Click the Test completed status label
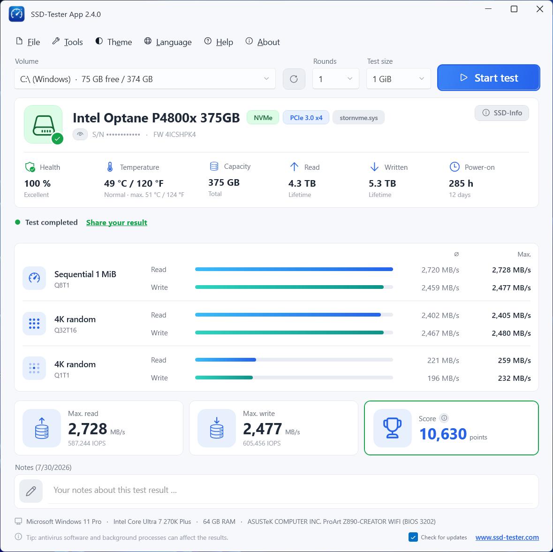 coord(52,222)
